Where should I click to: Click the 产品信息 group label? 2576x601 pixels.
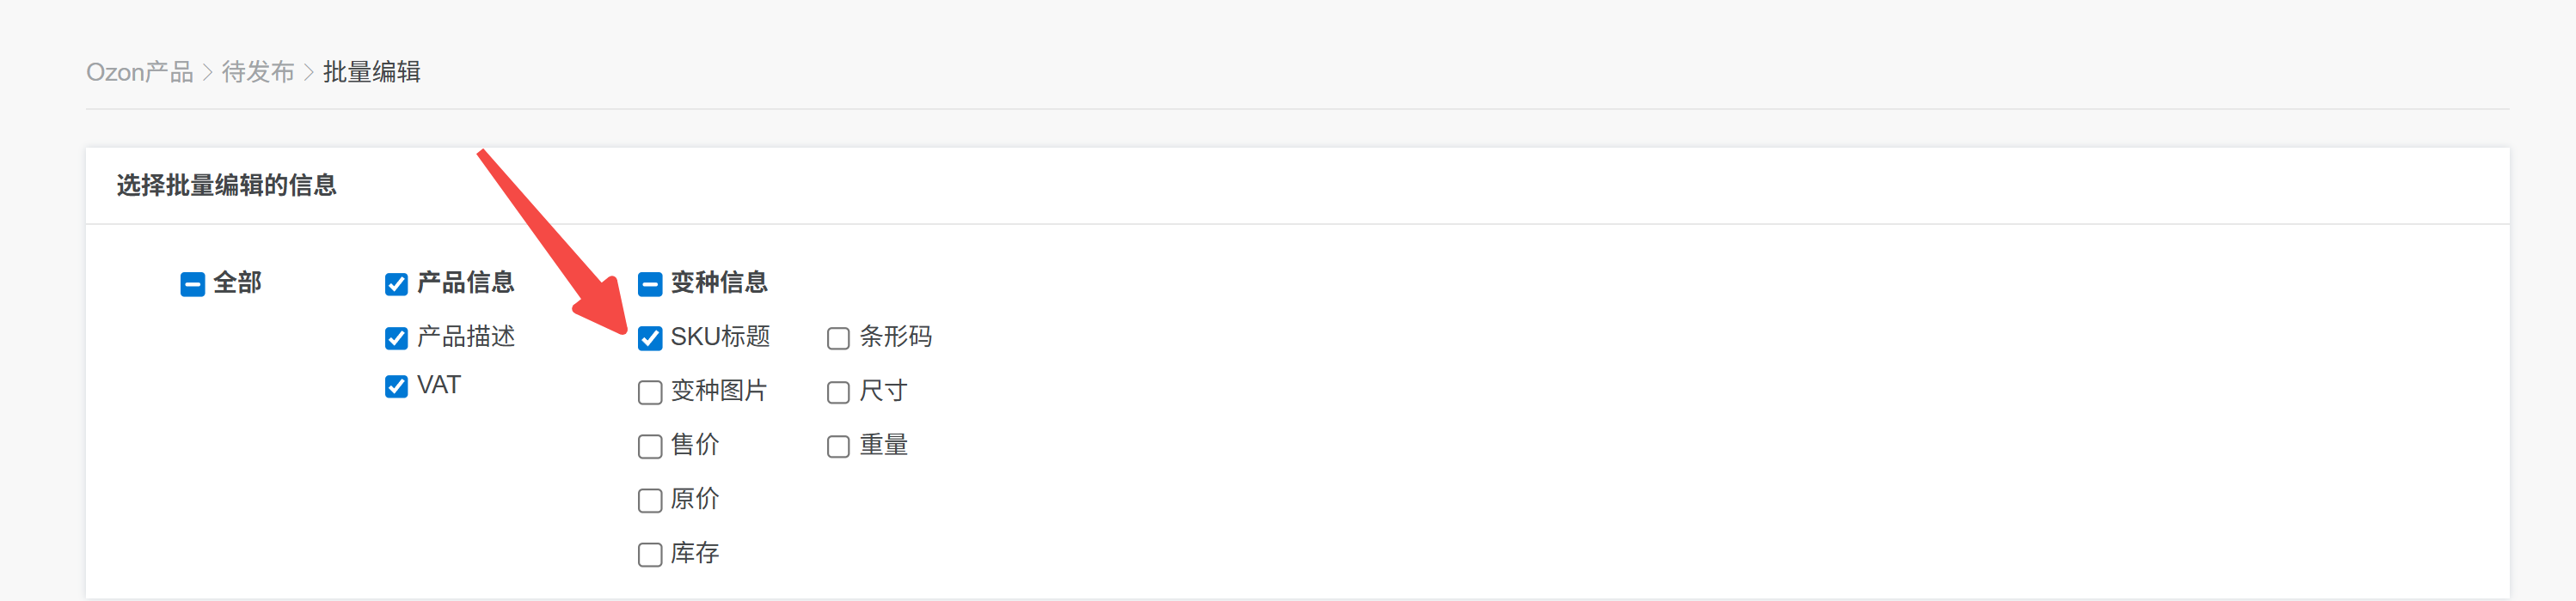tap(465, 282)
